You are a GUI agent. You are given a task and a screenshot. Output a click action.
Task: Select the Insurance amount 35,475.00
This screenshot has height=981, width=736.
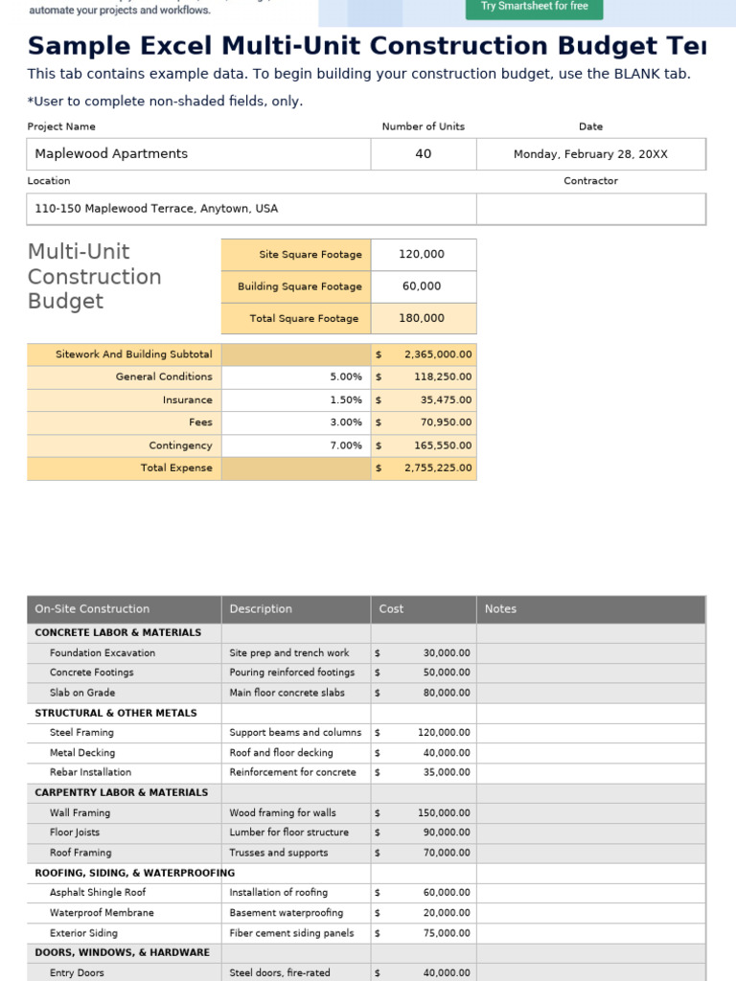(x=424, y=400)
